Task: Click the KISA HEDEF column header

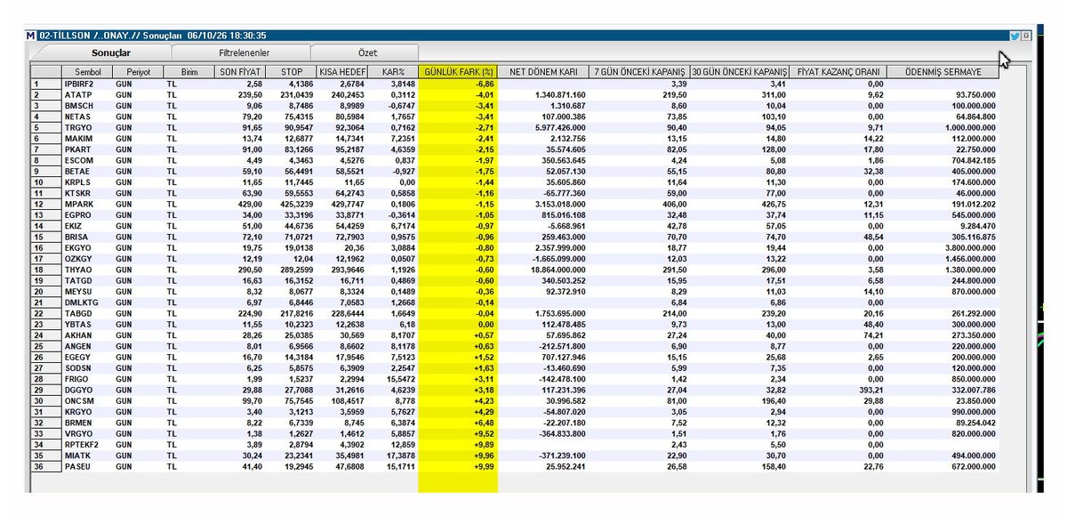Action: 341,71
